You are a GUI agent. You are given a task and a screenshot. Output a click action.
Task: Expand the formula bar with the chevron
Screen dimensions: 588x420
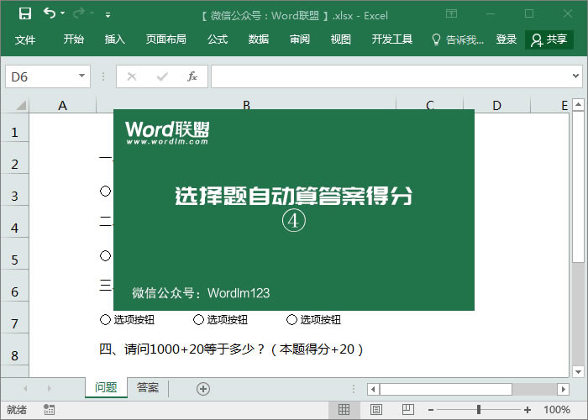click(x=576, y=76)
